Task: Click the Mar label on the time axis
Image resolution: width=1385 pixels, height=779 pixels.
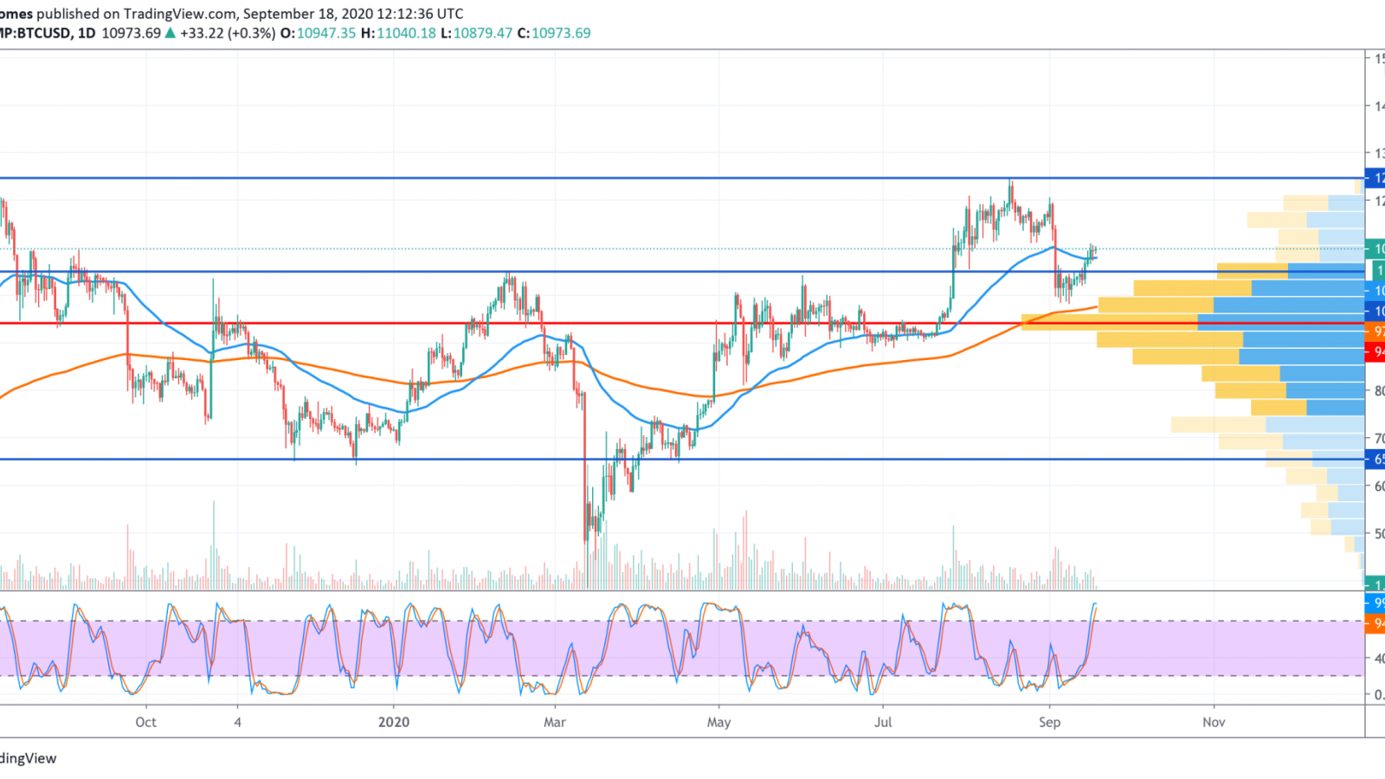Action: click(x=555, y=722)
